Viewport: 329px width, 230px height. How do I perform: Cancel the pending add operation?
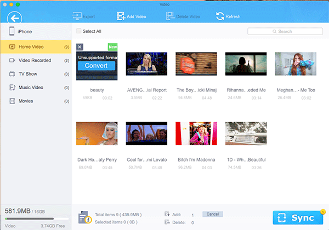click(x=213, y=214)
